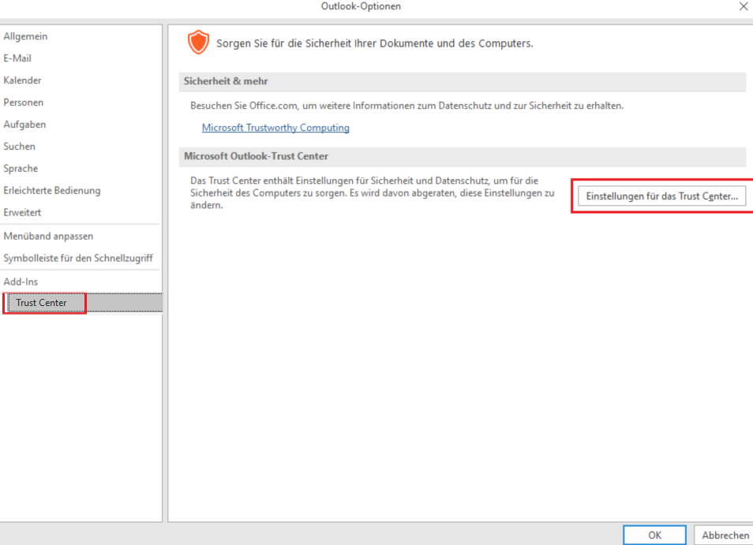The image size is (753, 545).
Task: Select the Add-Ins category
Action: click(x=21, y=282)
